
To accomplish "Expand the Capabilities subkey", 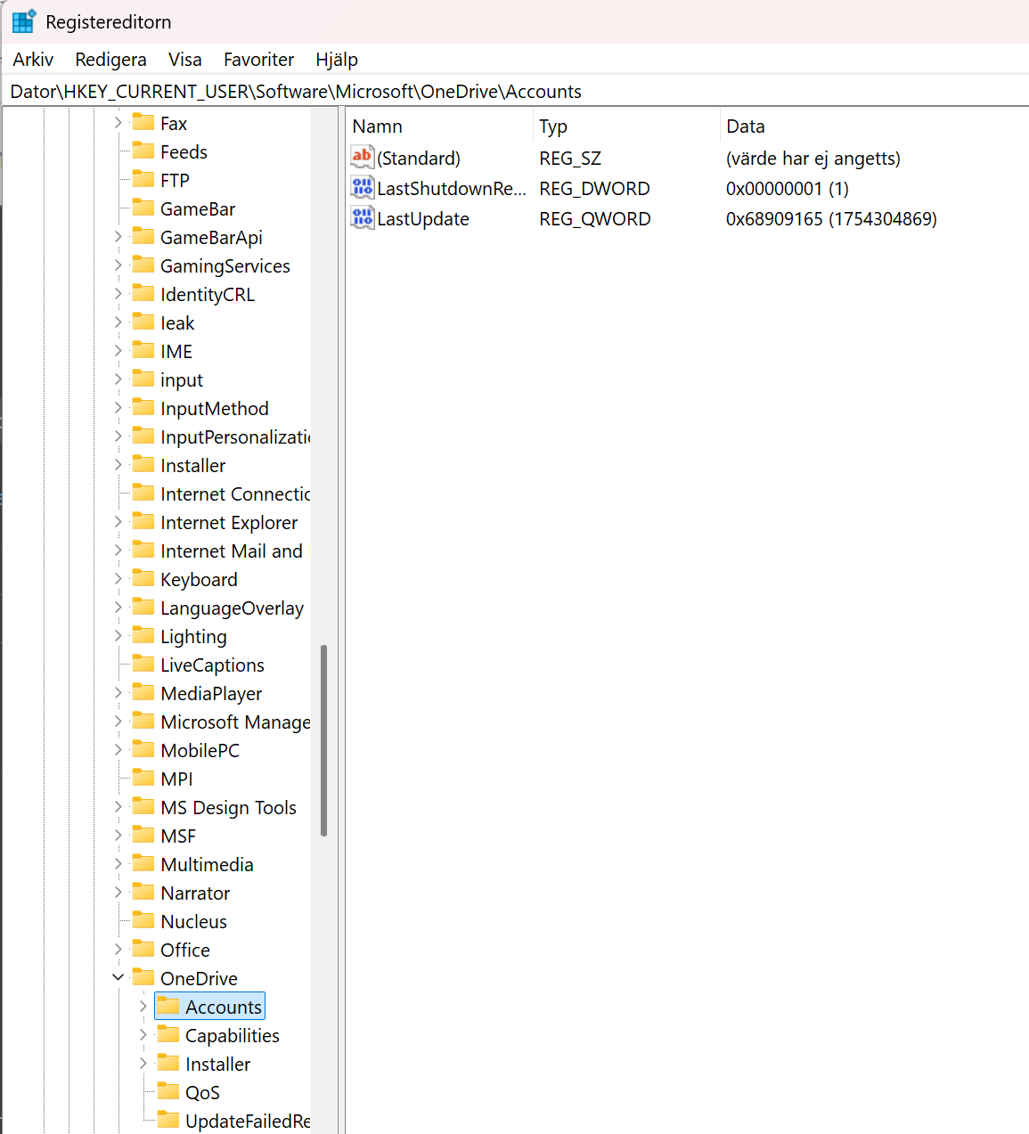I will (143, 1034).
